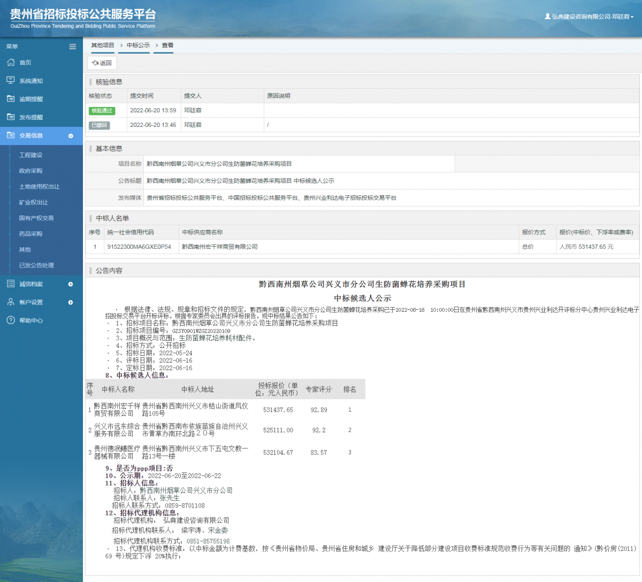This screenshot has width=642, height=582.
Task: Expand the 诚信档案 section arrow
Action: (71, 284)
